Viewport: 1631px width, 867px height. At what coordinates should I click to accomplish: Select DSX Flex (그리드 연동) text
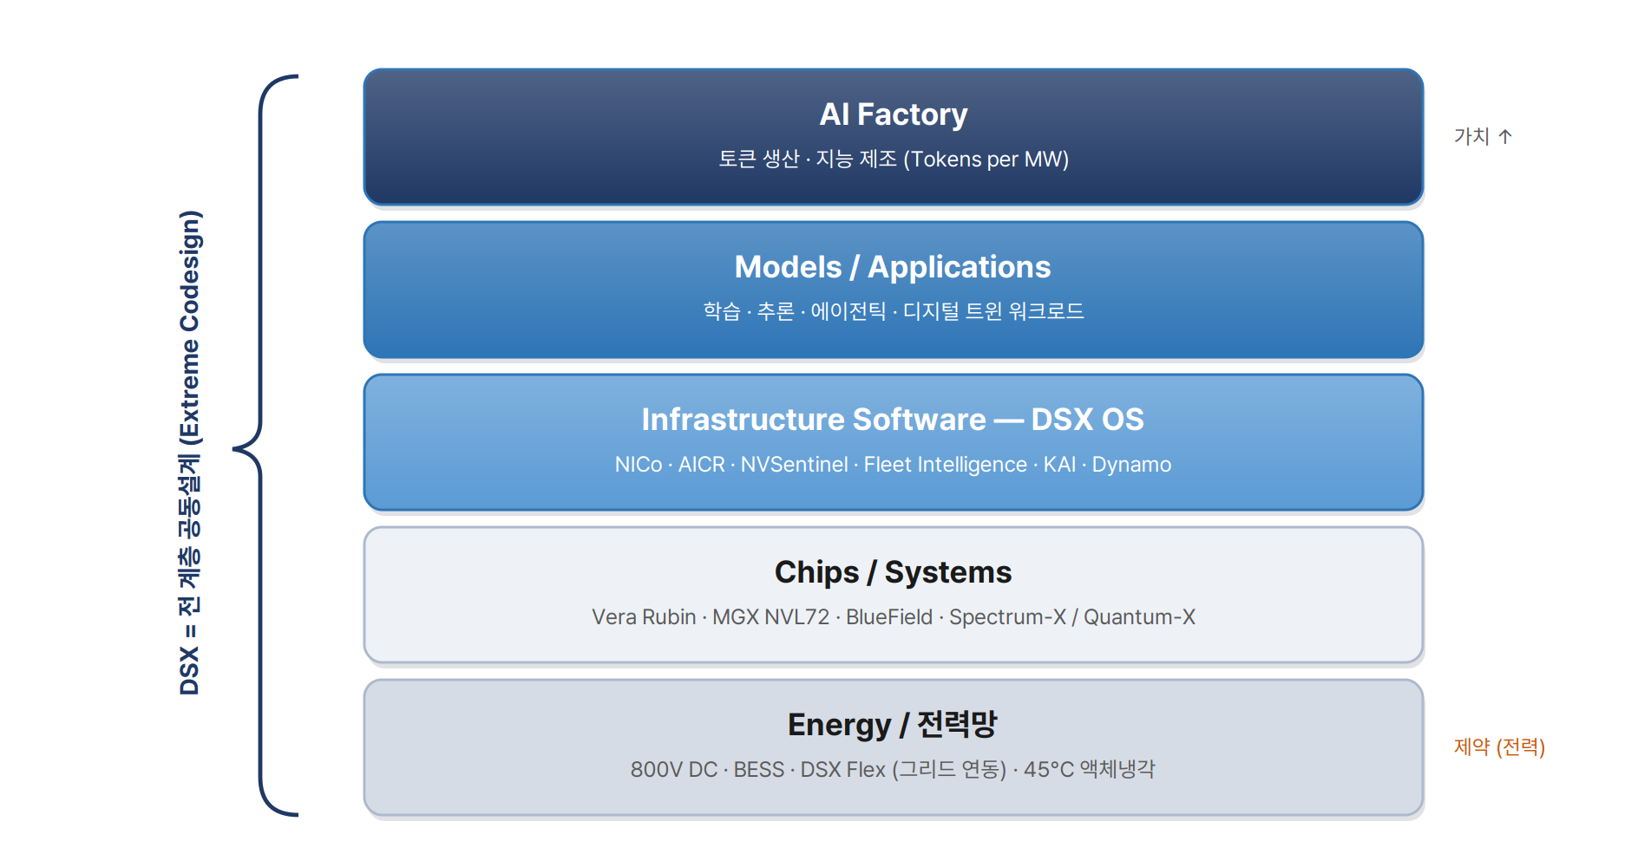(903, 770)
